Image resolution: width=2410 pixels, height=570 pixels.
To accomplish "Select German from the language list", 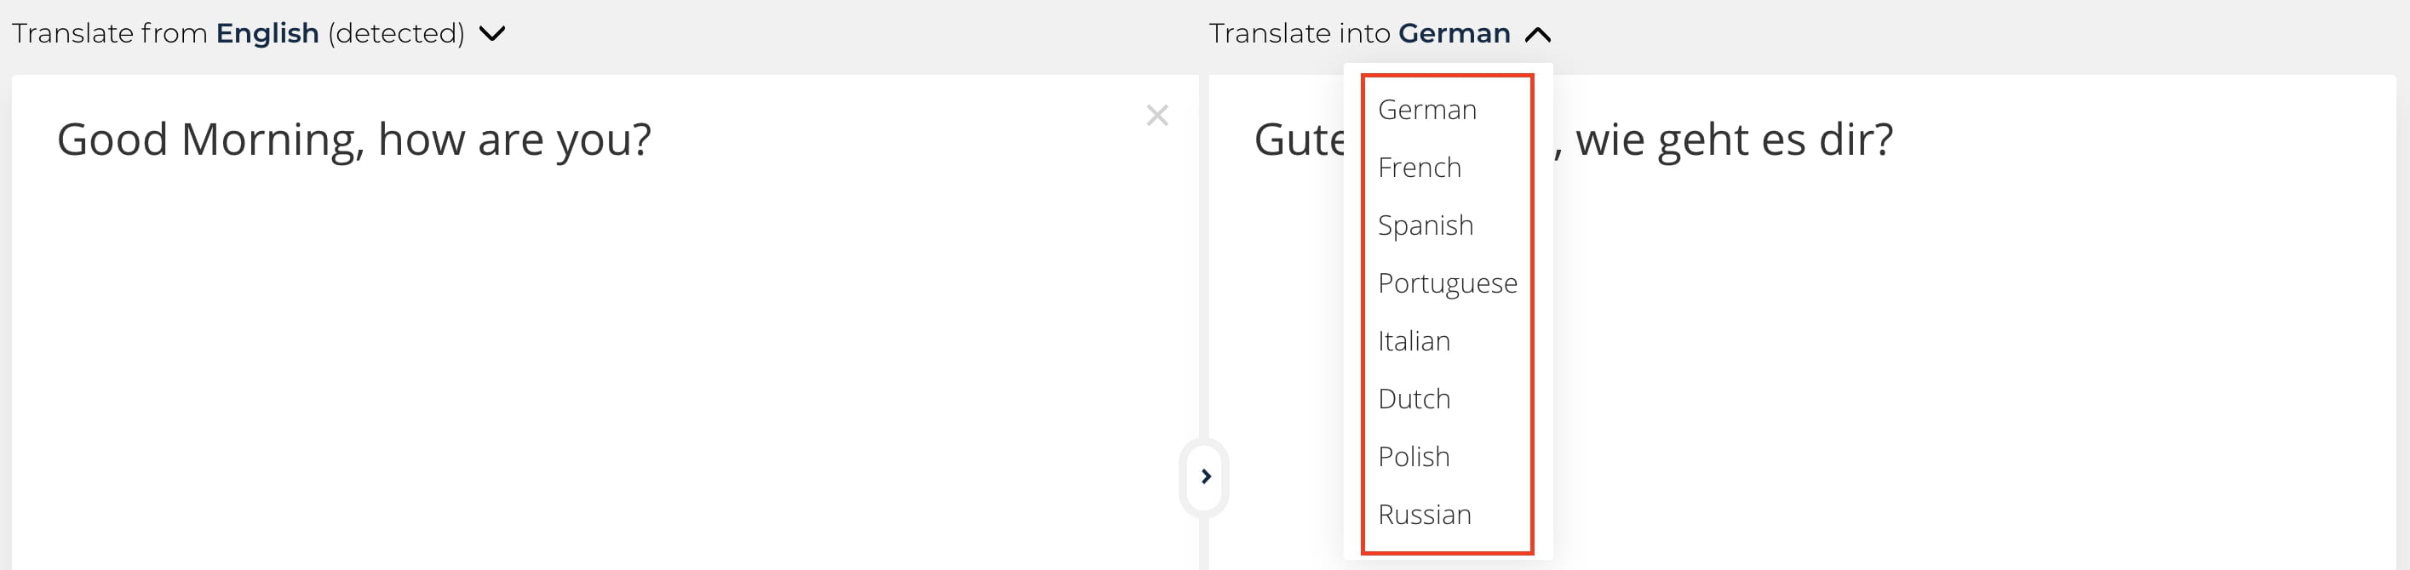I will (1426, 111).
